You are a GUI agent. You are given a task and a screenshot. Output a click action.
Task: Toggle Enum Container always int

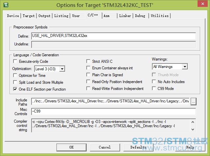(x=88, y=68)
